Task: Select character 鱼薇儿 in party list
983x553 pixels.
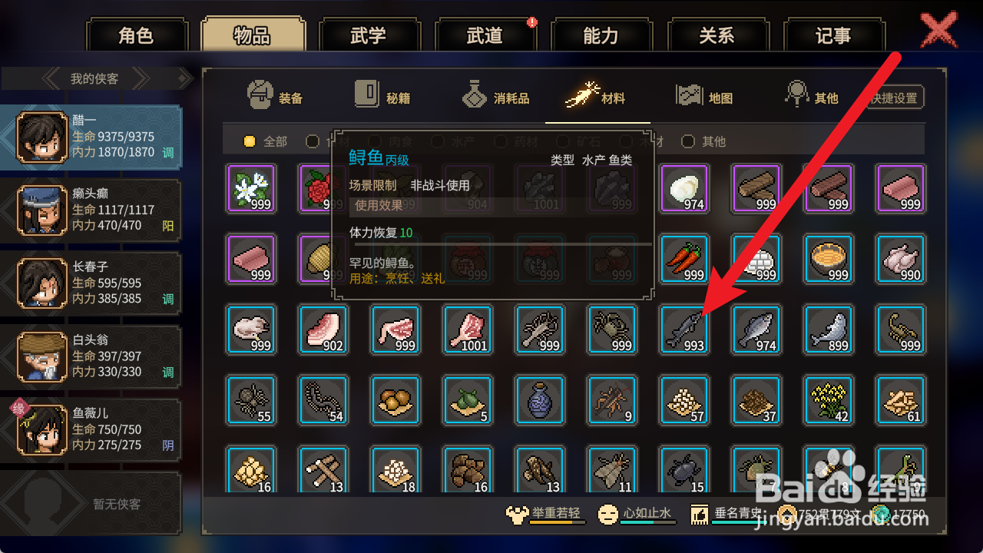Action: 91,429
